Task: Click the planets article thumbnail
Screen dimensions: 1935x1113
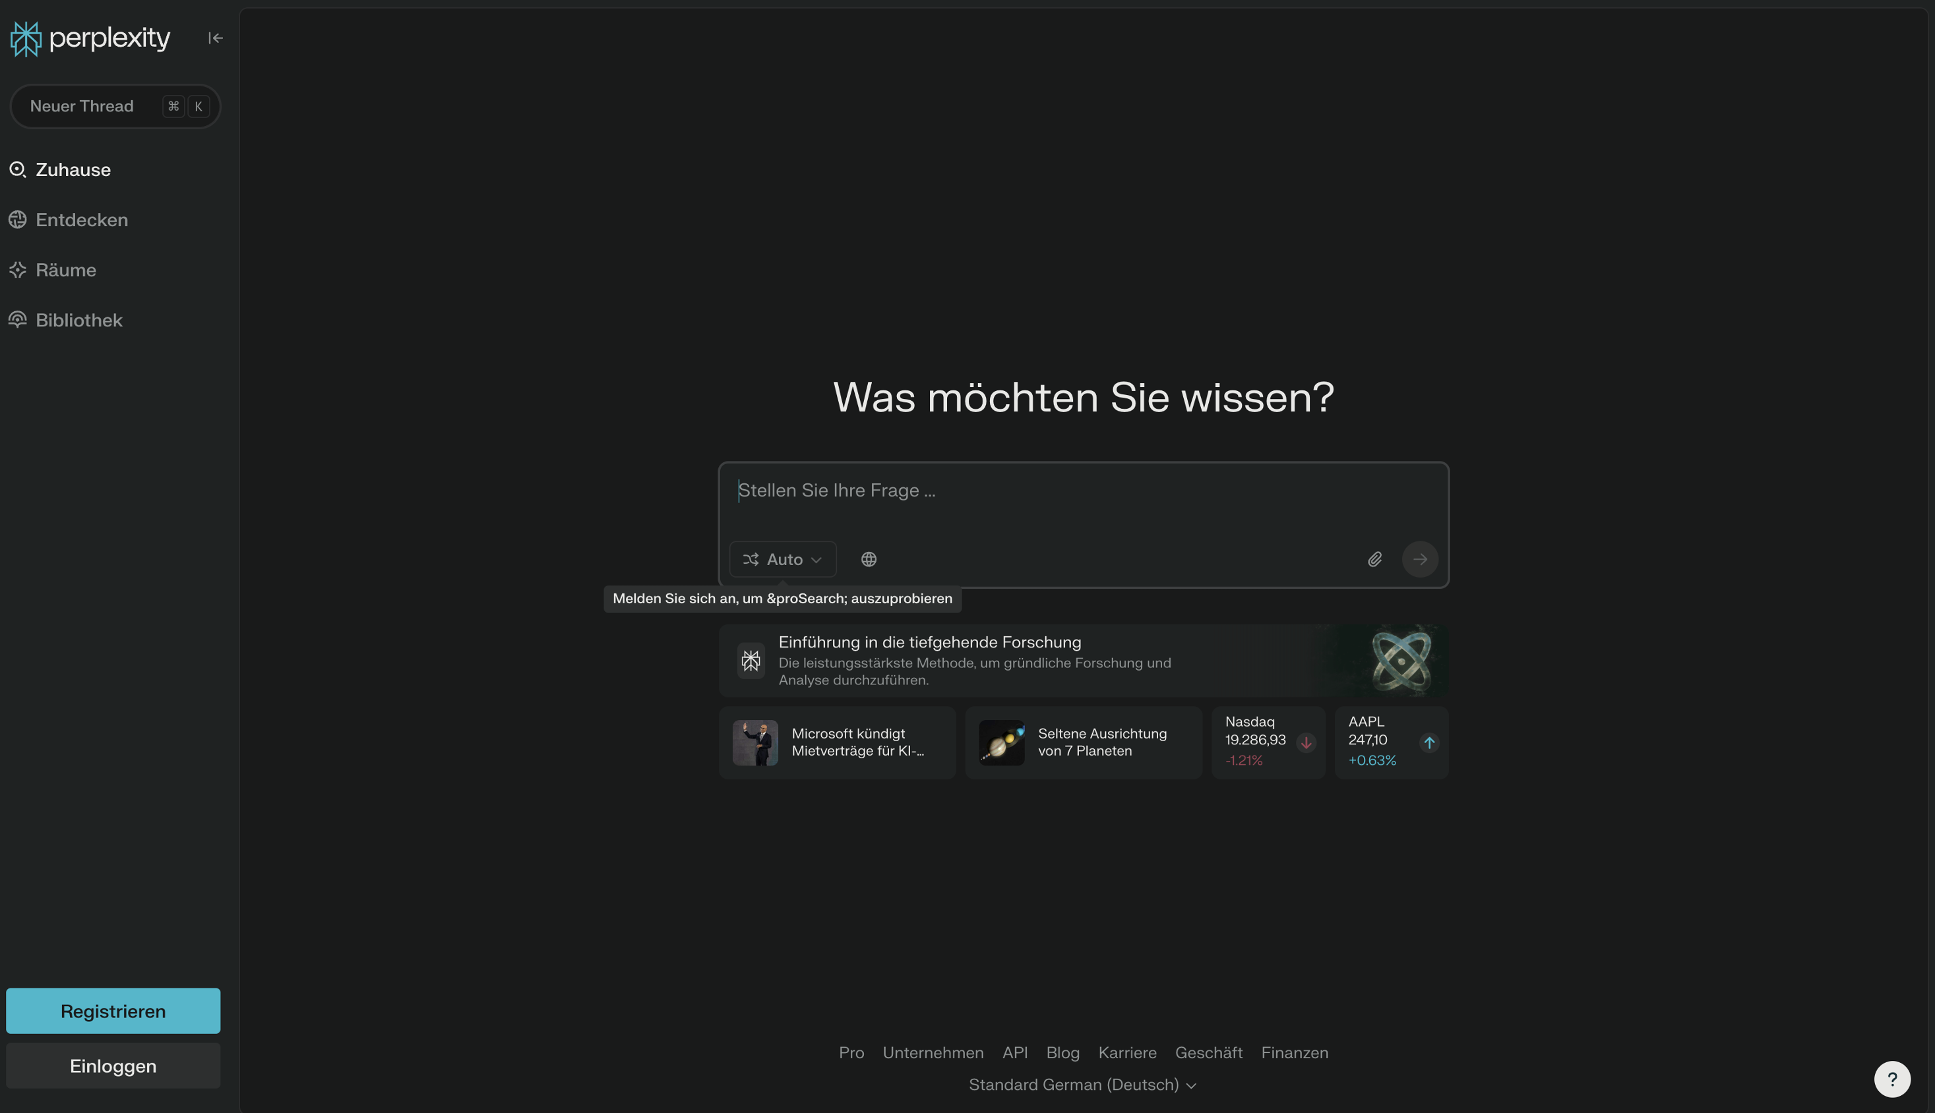Action: coord(1002,742)
